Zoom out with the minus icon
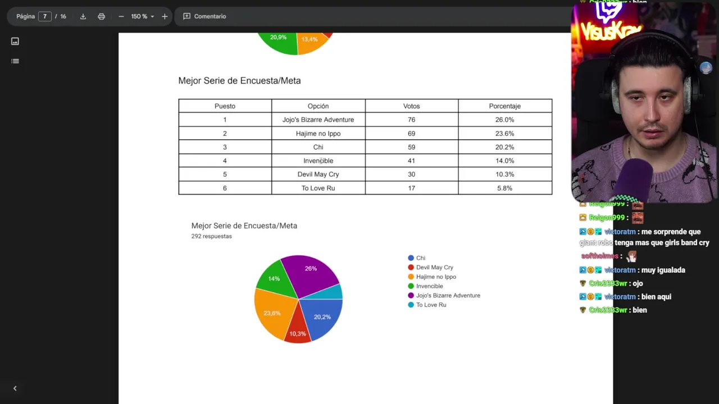Image resolution: width=719 pixels, height=404 pixels. click(121, 16)
